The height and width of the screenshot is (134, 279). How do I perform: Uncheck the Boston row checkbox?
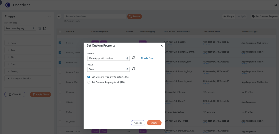60,43
